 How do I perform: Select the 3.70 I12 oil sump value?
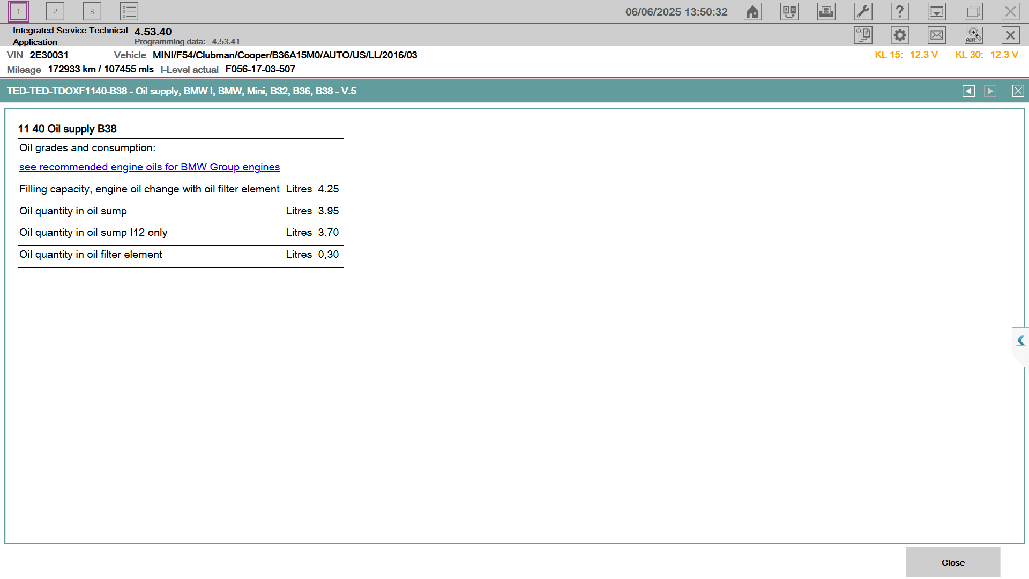click(x=329, y=233)
